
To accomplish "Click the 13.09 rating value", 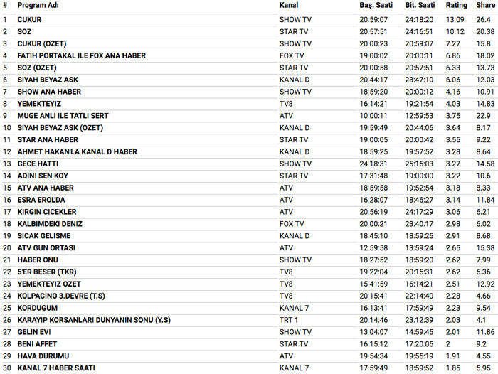I will (x=455, y=19).
